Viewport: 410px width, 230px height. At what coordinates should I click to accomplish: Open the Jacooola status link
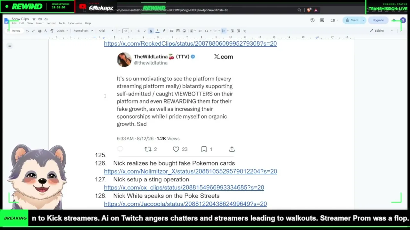coord(185,204)
